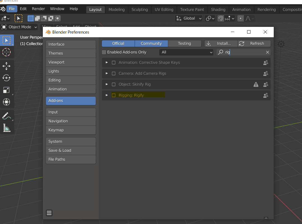Open the preferences hamburger menu
The width and height of the screenshot is (302, 224).
point(49,213)
